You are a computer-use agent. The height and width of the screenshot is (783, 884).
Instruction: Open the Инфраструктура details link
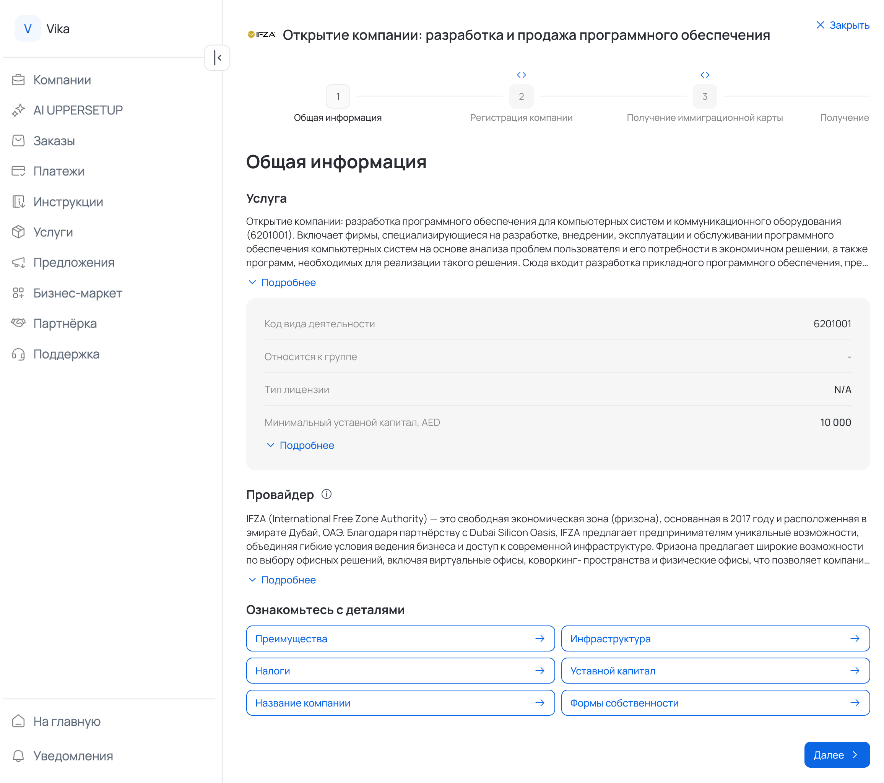click(715, 638)
